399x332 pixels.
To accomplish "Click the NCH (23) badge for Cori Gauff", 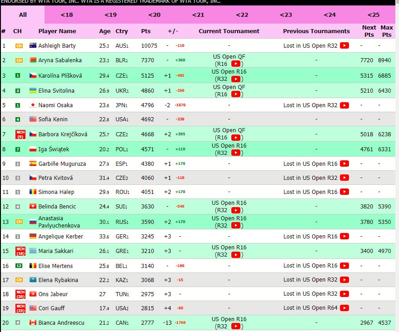I will pyautogui.click(x=20, y=308).
